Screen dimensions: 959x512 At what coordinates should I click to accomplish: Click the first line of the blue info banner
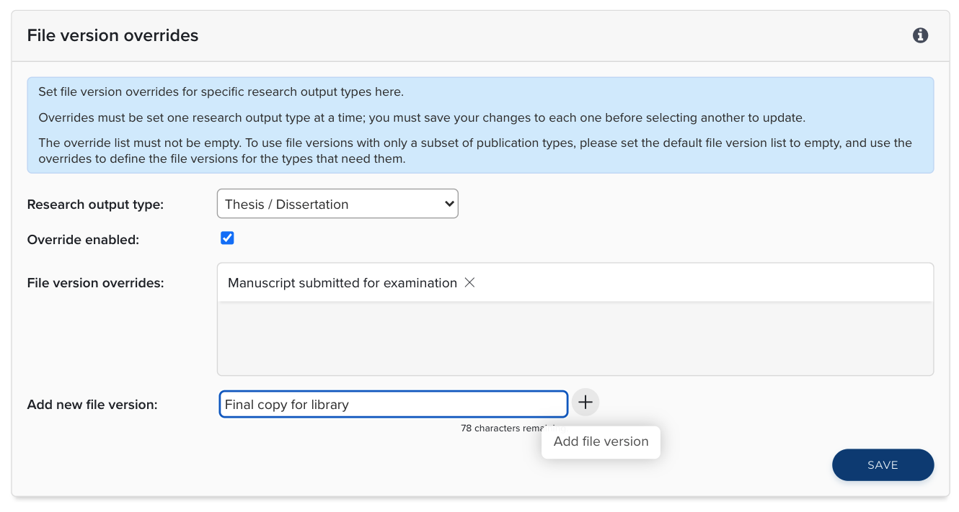[221, 92]
